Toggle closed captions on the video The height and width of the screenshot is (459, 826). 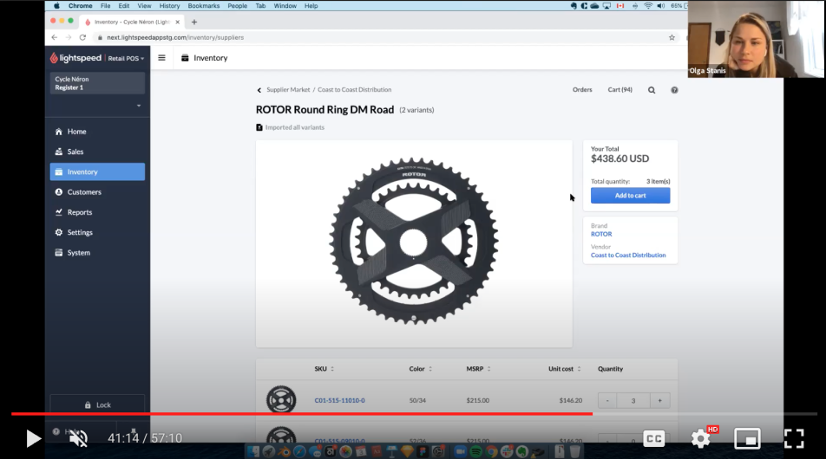pyautogui.click(x=653, y=438)
